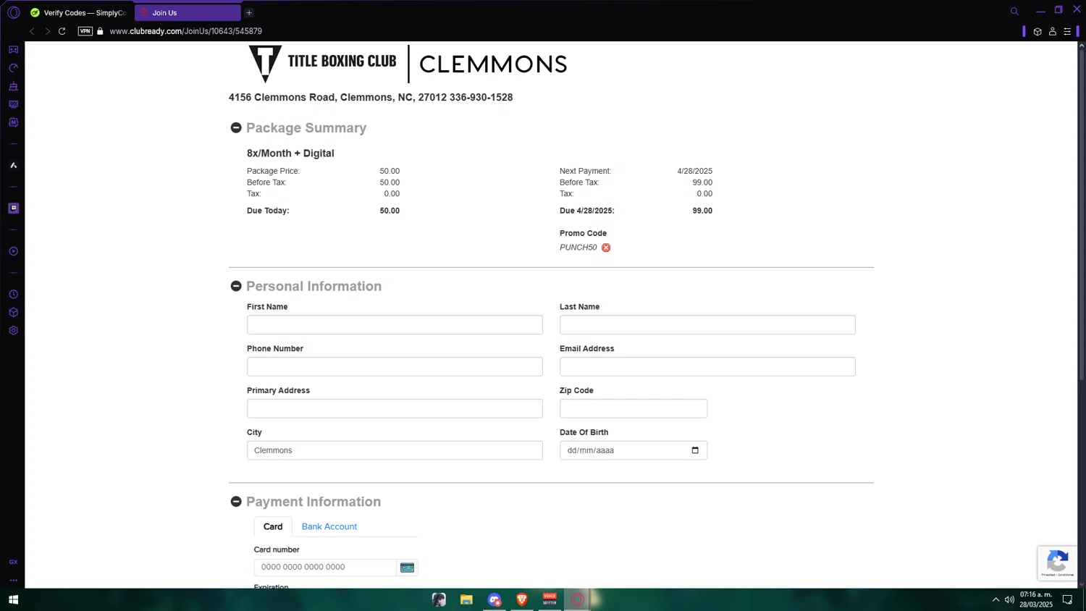Open a new browser tab

coord(249,12)
